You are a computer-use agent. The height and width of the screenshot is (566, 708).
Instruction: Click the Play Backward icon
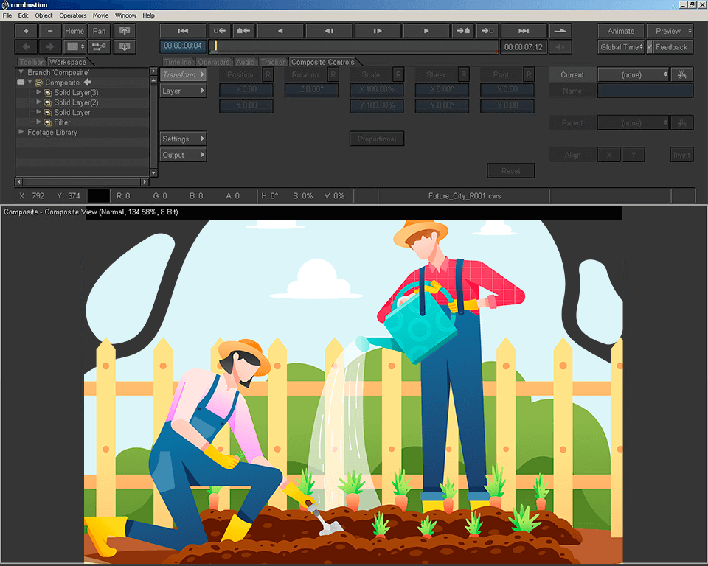click(280, 30)
